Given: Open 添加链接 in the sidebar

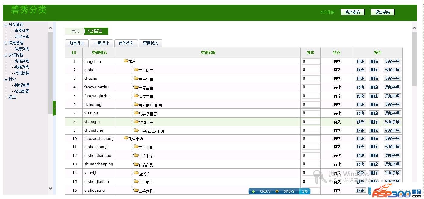Looking at the screenshot, I should (x=22, y=73).
